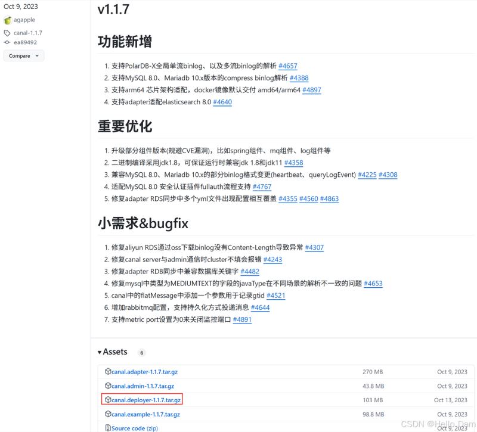Screen dimensions: 477x432
Task: Open issue #4482 link
Action: [x=250, y=272]
